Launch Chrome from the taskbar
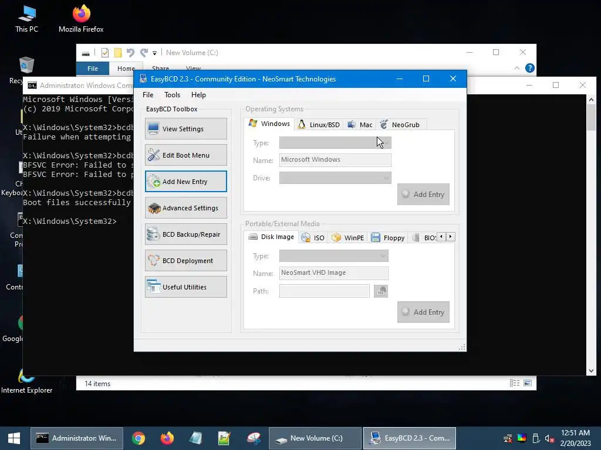The image size is (601, 450). 139,438
